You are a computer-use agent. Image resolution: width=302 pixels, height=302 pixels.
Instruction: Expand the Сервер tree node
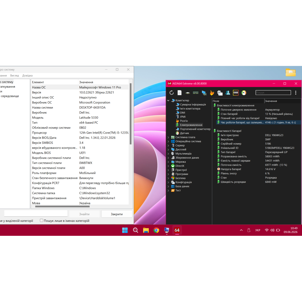[168, 145]
